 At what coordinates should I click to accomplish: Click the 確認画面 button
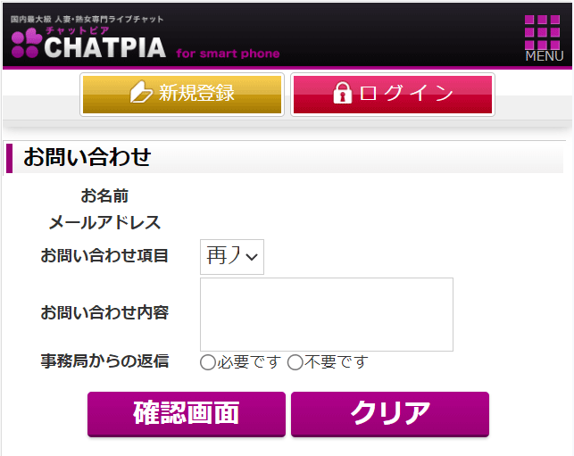coord(187,414)
